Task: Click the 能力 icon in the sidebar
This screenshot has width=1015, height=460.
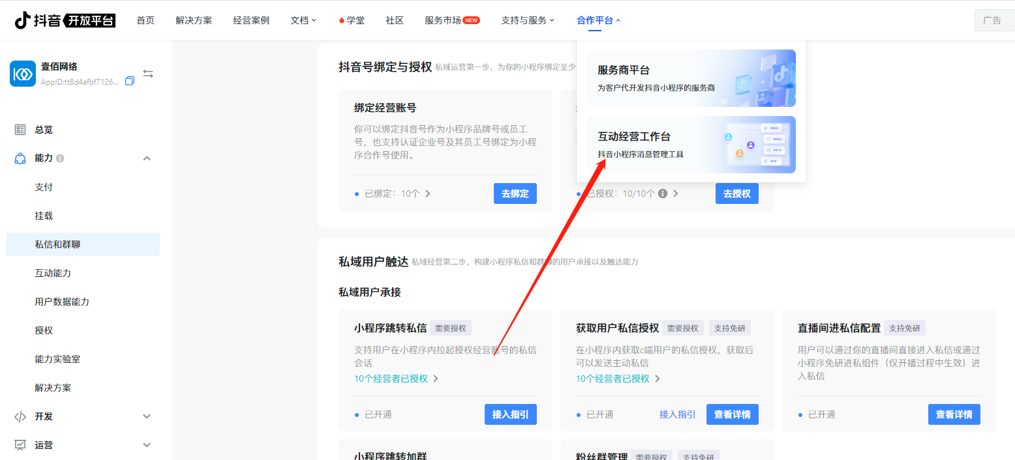Action: coord(20,158)
